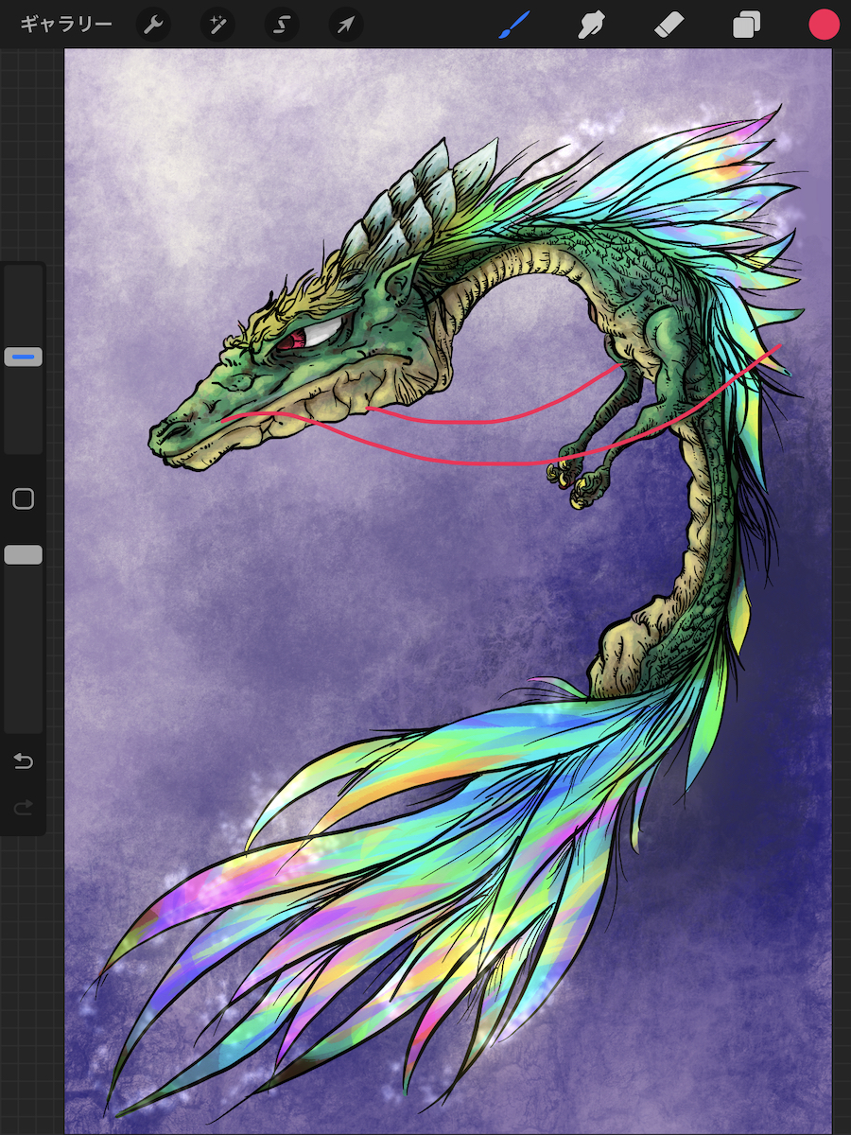This screenshot has width=851, height=1135.
Task: Open the Actions wrench menu
Action: pos(153,25)
